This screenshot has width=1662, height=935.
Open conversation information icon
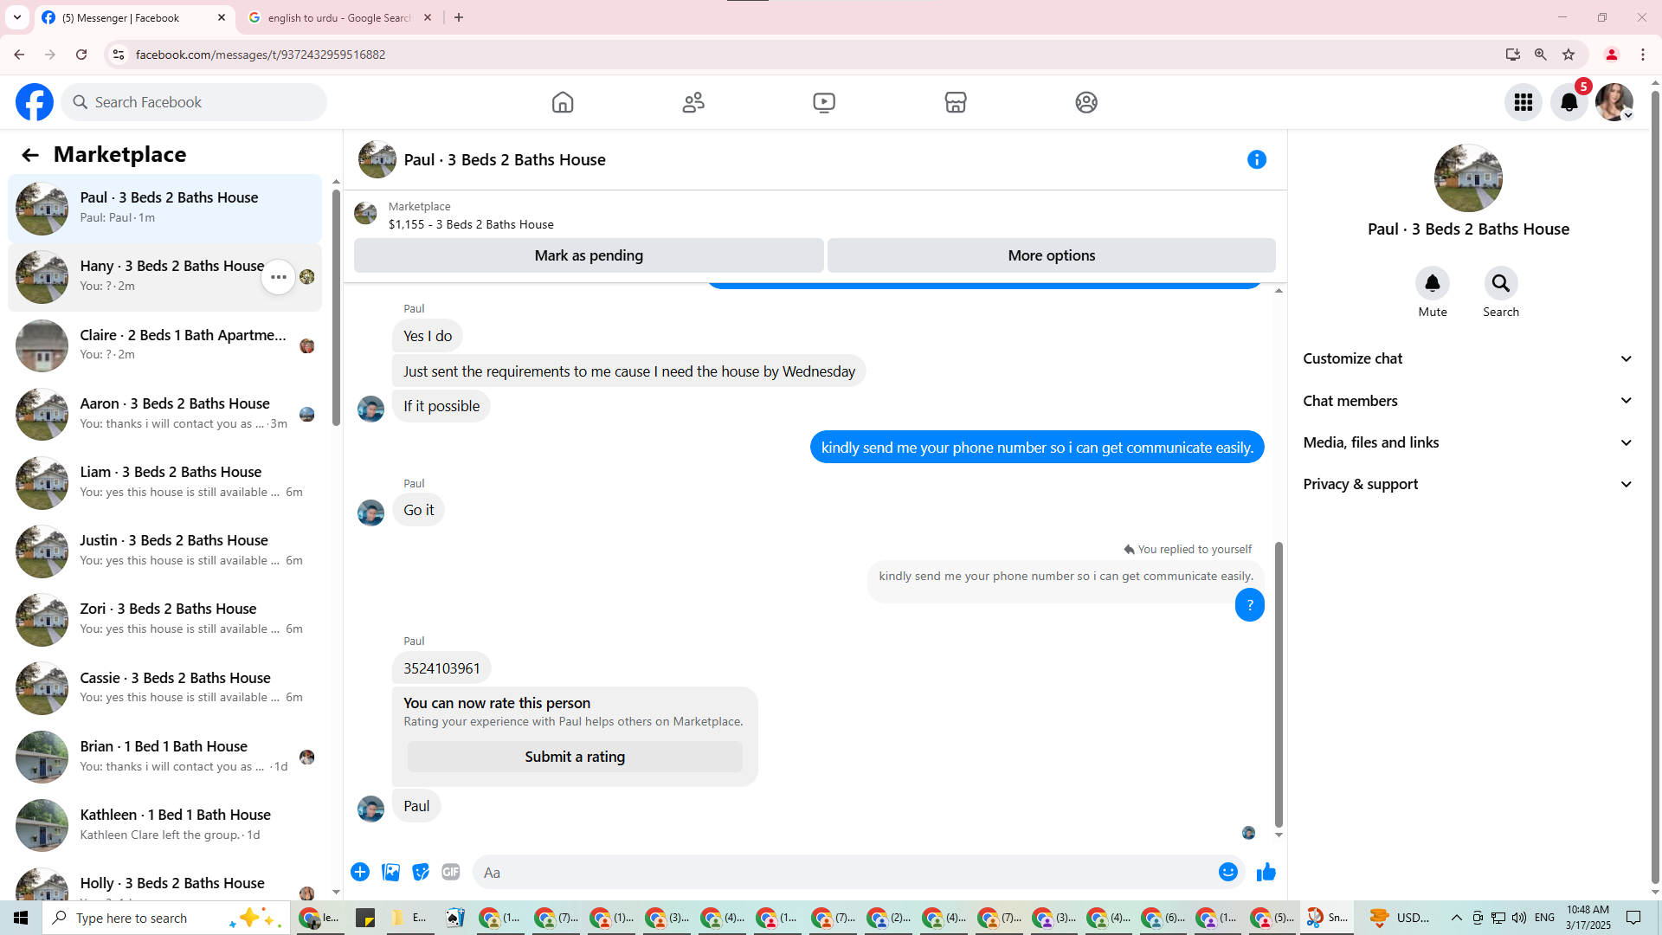1257,159
